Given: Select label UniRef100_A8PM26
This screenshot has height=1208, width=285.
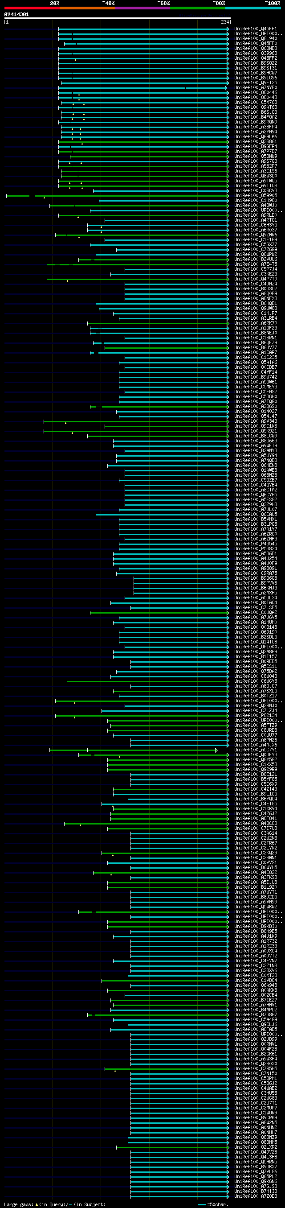Looking at the screenshot, I should 256,740.
